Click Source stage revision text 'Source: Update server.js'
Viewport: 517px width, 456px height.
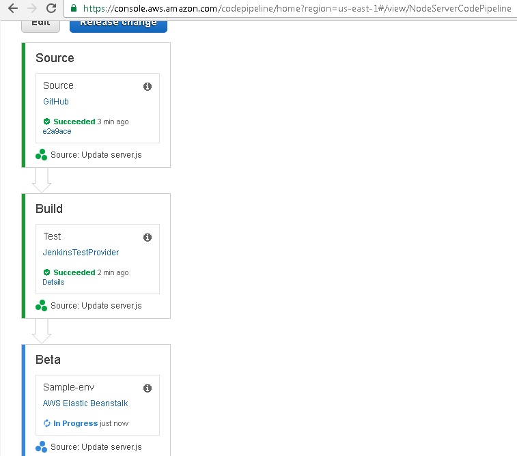tap(96, 155)
